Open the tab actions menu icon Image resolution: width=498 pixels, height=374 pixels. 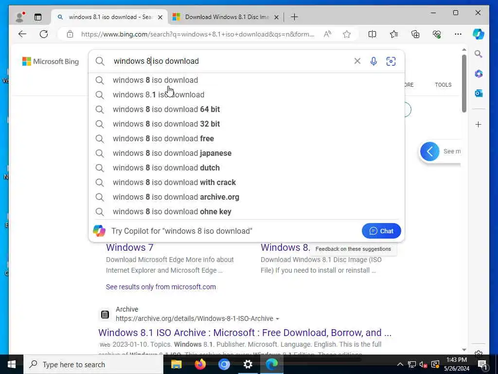[x=38, y=17]
